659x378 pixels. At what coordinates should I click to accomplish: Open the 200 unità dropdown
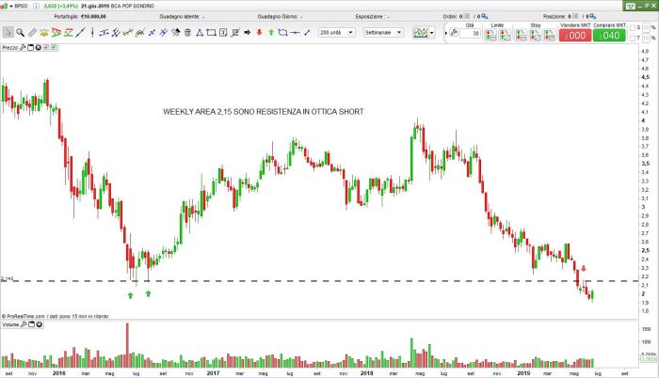pyautogui.click(x=336, y=33)
